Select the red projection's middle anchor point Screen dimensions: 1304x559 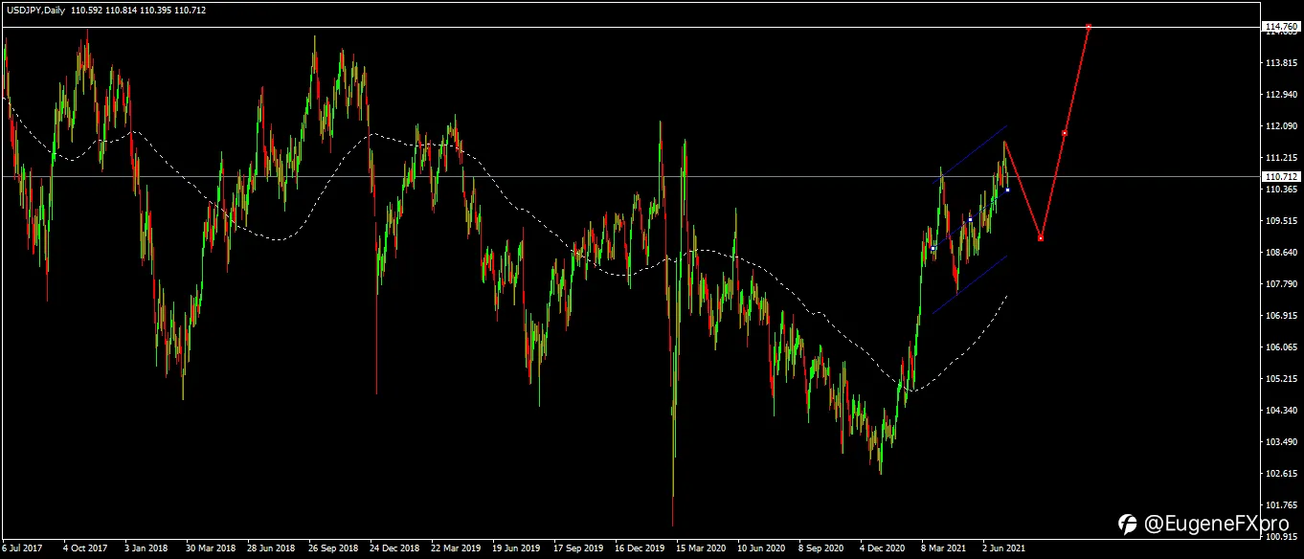[1065, 133]
